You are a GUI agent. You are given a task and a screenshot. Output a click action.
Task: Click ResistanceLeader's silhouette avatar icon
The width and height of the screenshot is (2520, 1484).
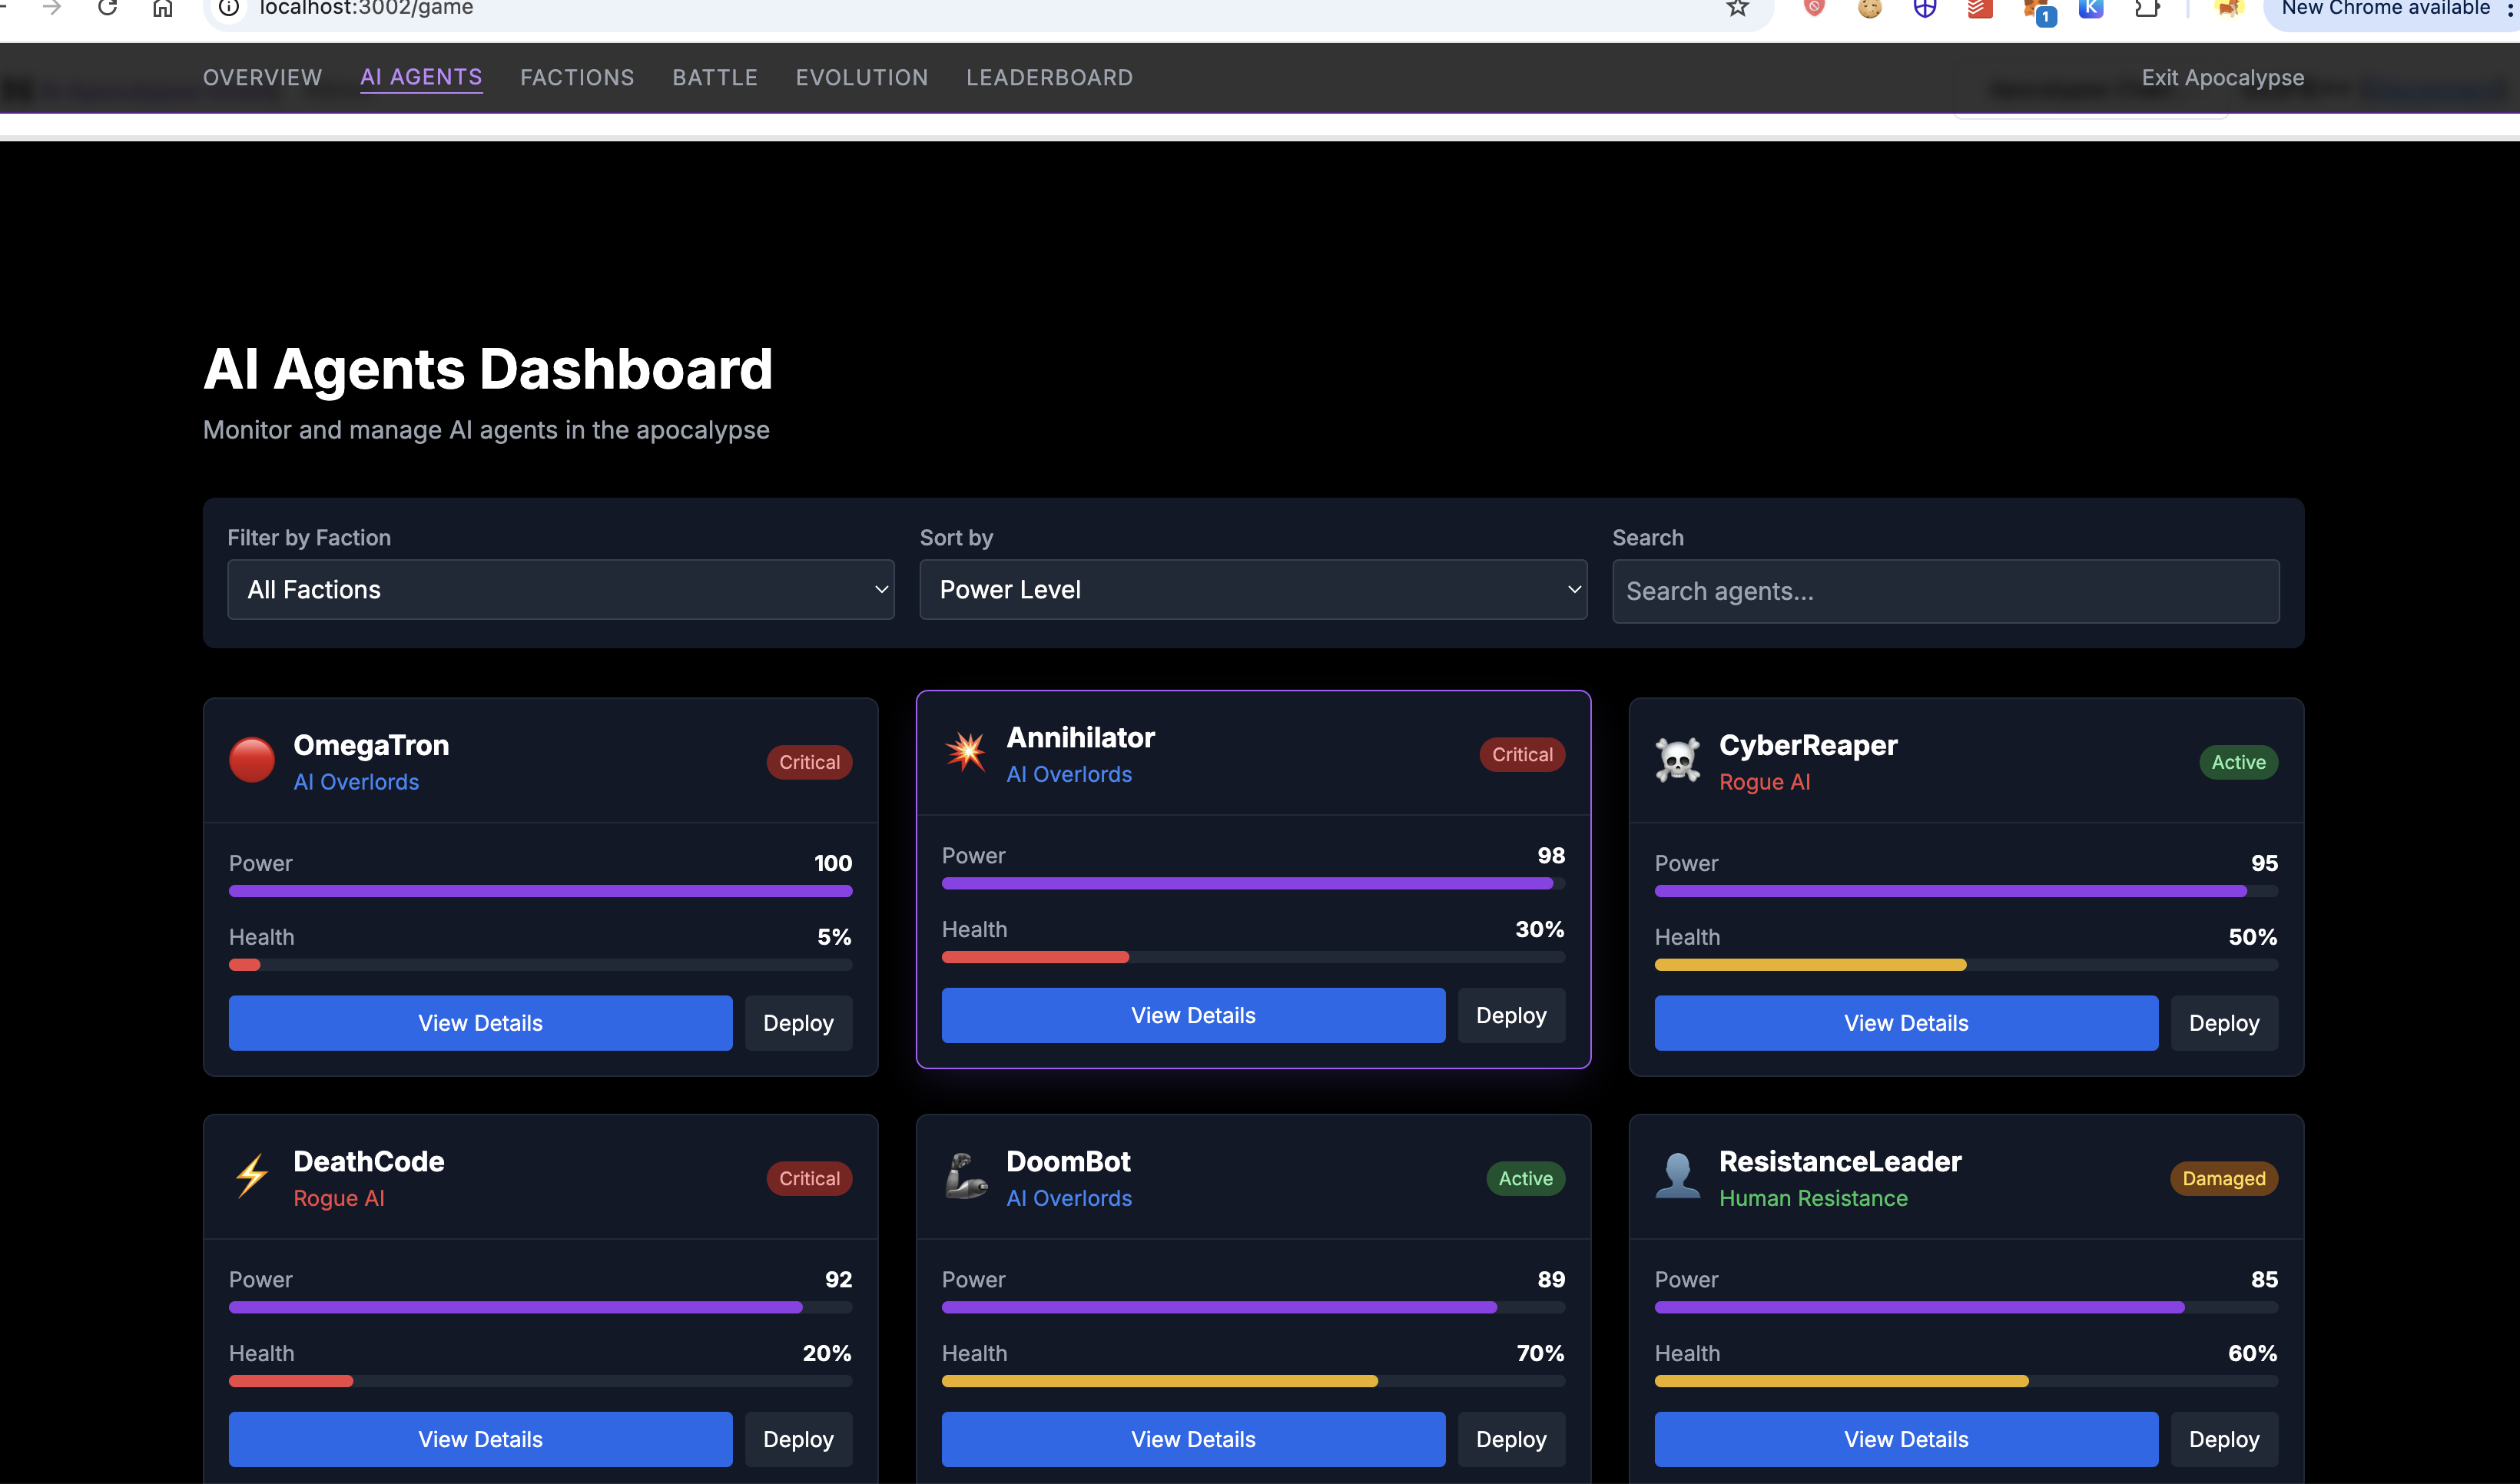tap(1677, 1176)
